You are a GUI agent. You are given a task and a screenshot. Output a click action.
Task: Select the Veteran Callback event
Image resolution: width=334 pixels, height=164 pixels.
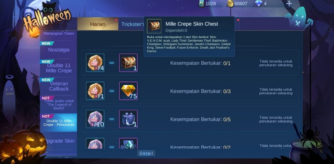click(x=59, y=86)
